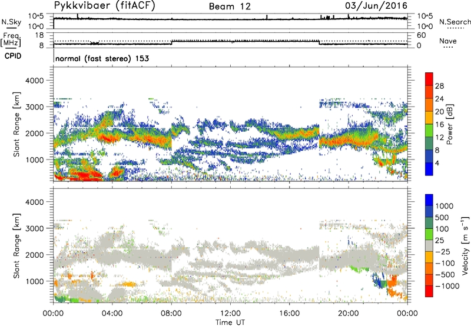Click the Slant Range label of power panel

pyautogui.click(x=16, y=124)
